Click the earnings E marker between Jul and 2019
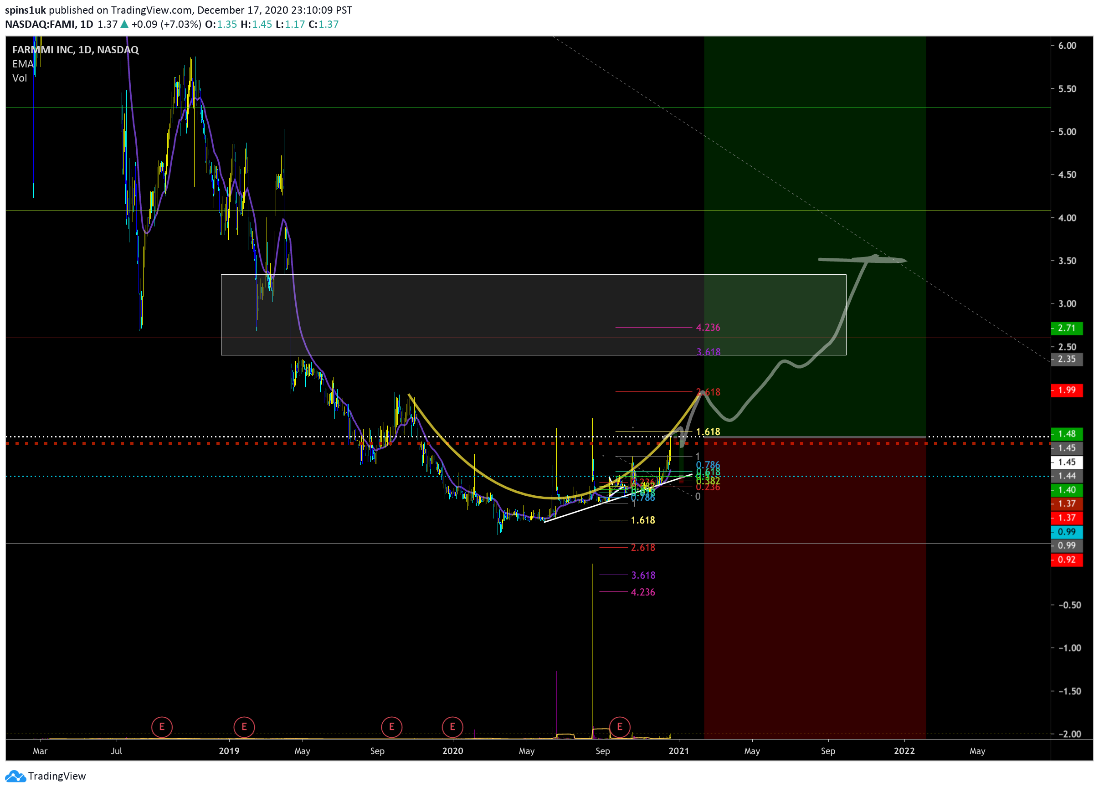The image size is (1099, 791). tap(162, 727)
